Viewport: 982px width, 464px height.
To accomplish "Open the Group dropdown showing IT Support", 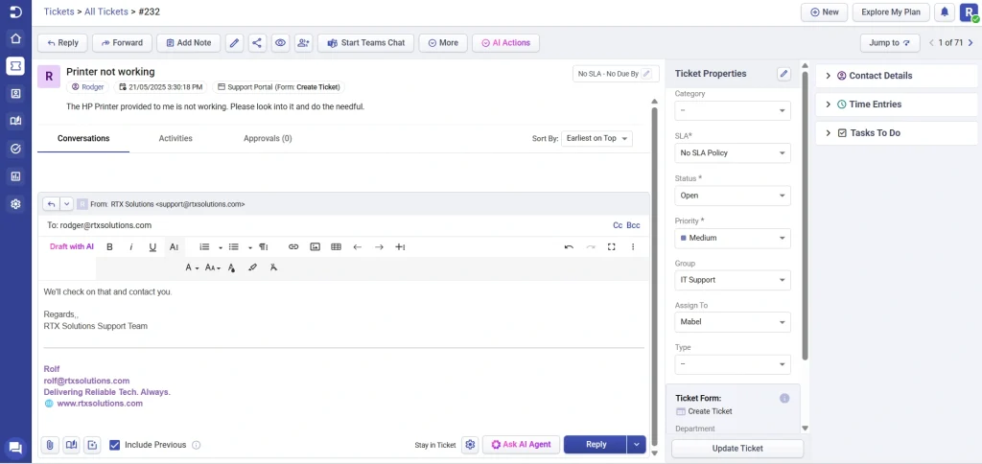I will (x=732, y=280).
